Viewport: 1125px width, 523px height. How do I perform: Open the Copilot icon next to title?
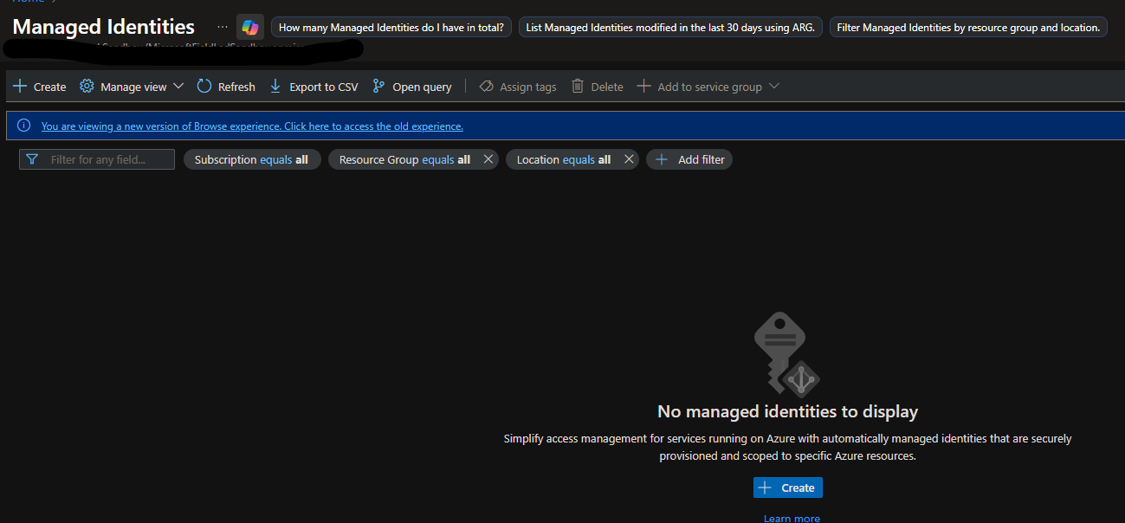[x=250, y=27]
